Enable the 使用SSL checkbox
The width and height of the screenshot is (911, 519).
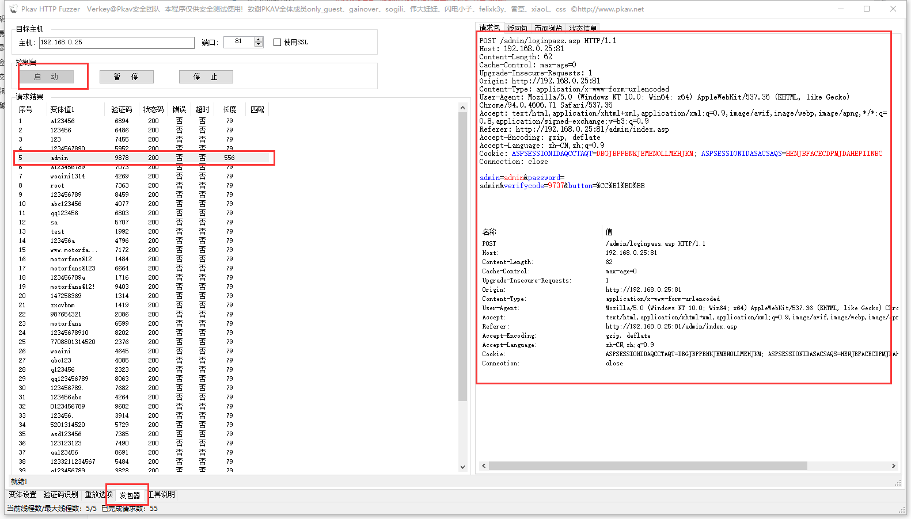(278, 42)
